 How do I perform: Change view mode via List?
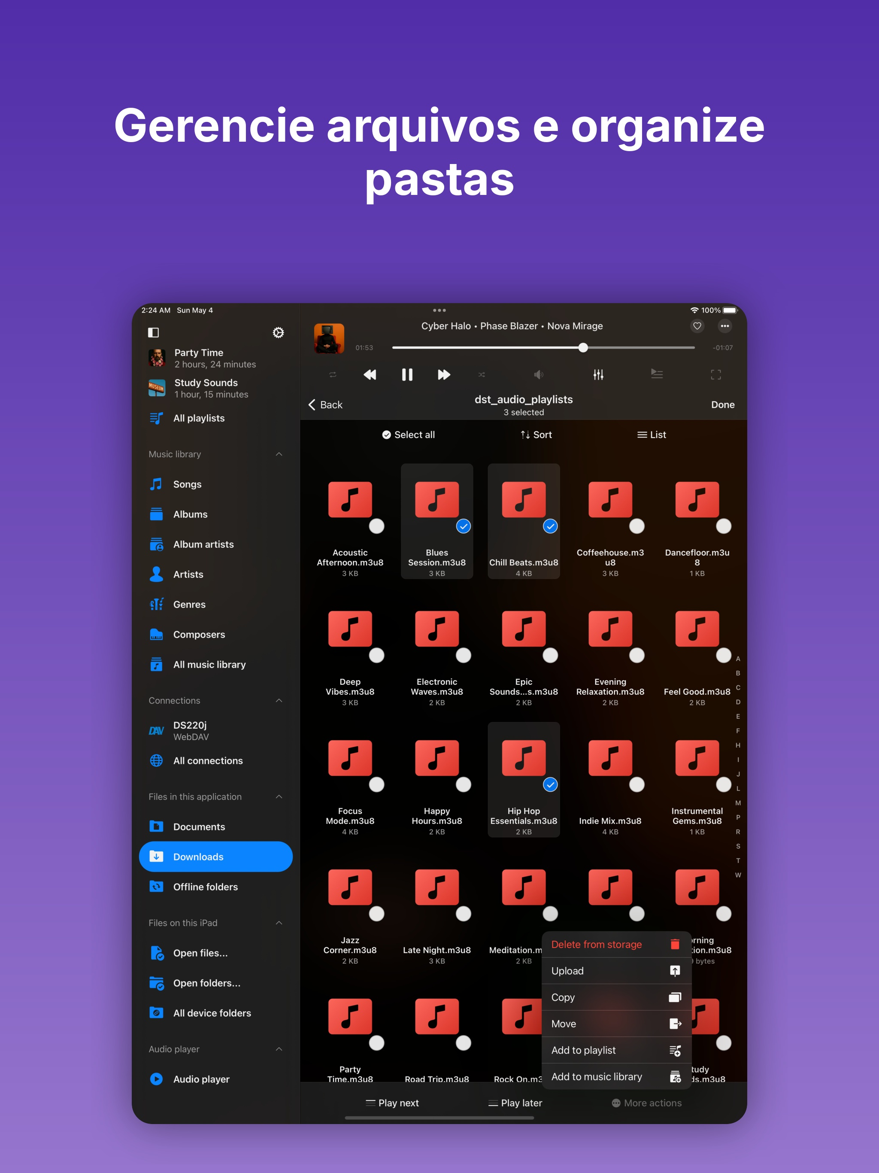coord(651,435)
